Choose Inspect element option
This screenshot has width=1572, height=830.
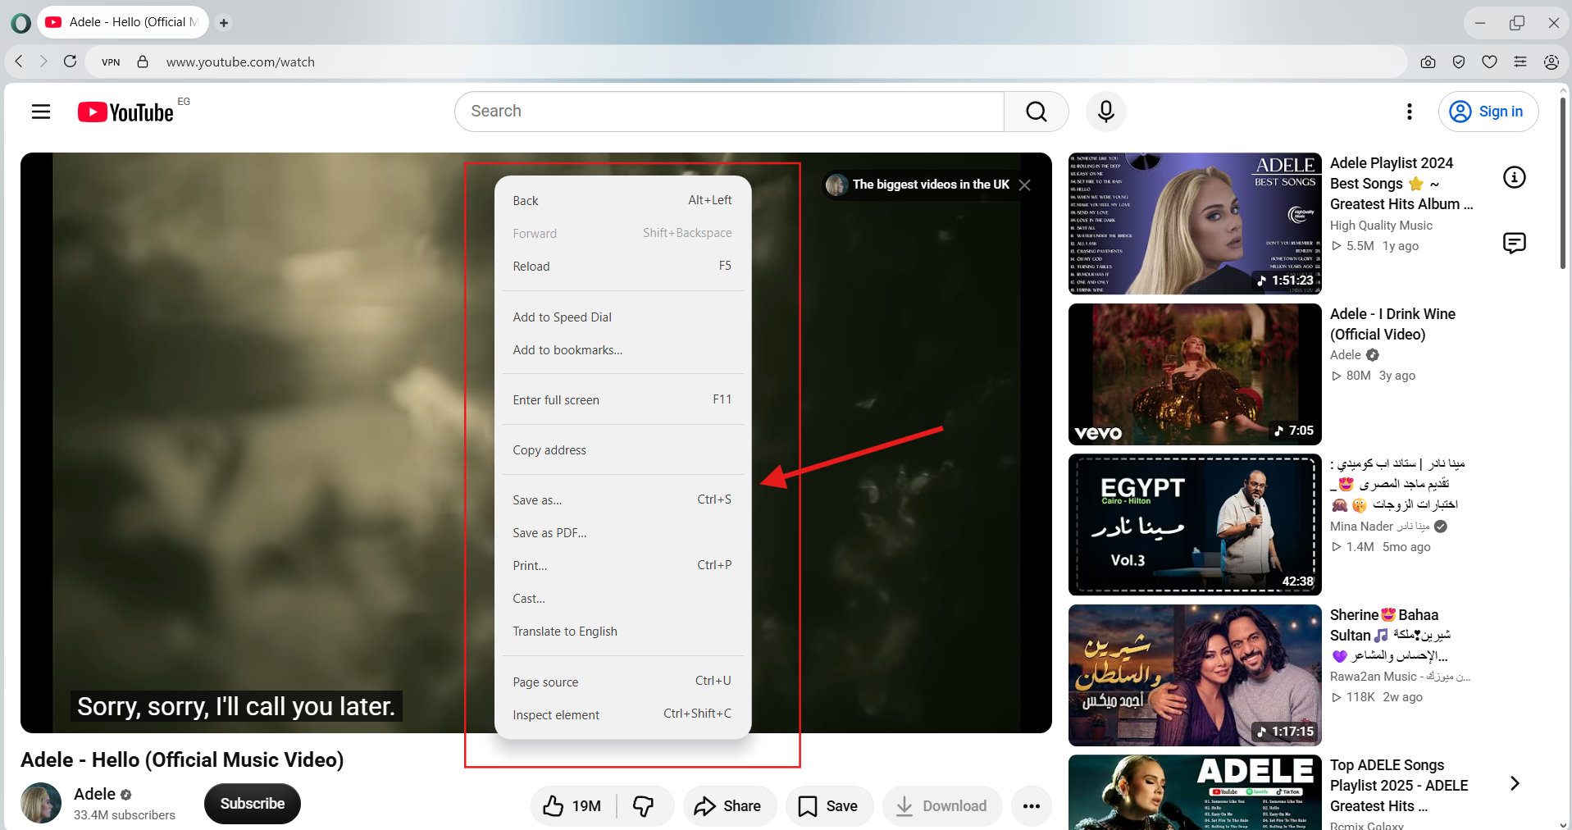pos(623,715)
